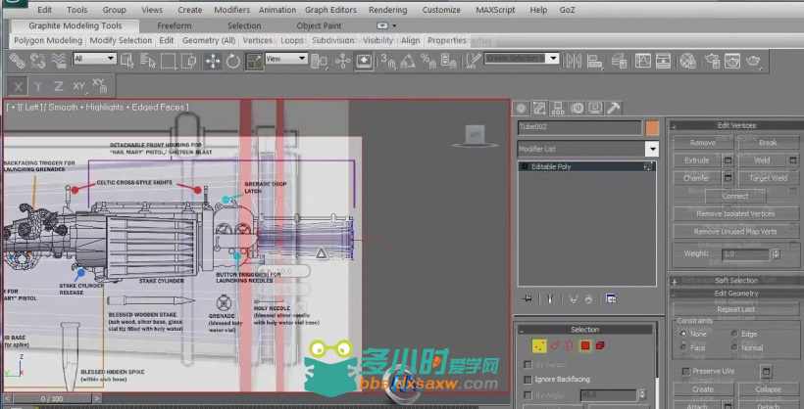
Task: Toggle 3D Snaps icon
Action: pos(388,62)
